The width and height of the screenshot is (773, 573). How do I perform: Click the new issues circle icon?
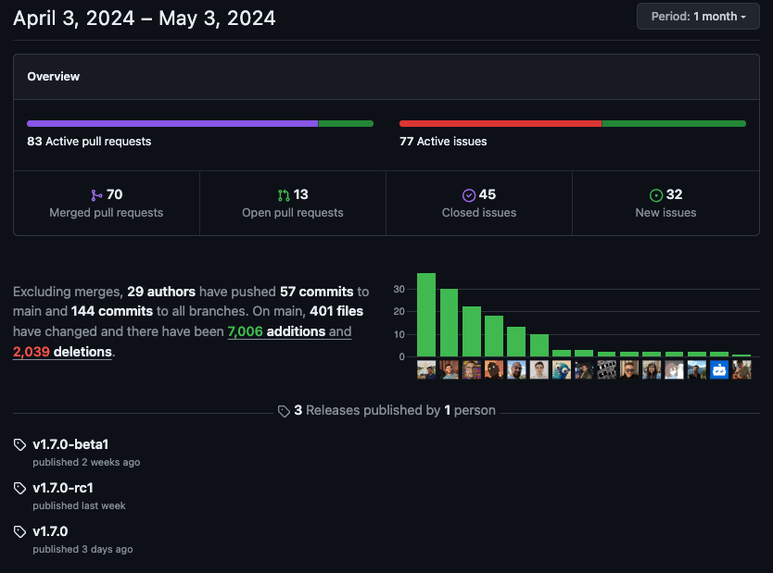[655, 195]
